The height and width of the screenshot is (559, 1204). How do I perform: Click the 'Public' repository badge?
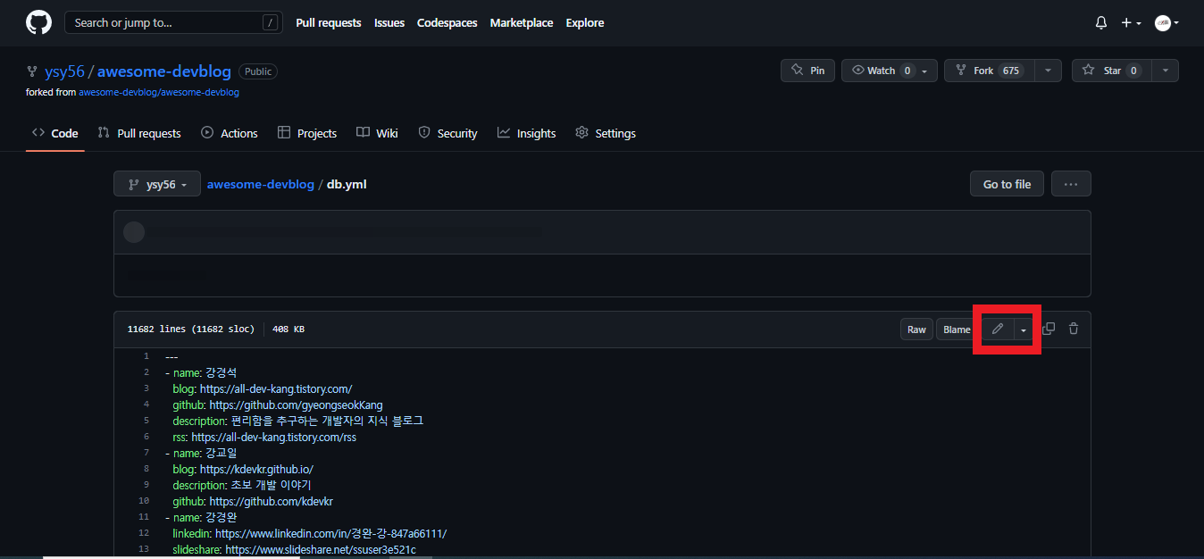tap(258, 71)
